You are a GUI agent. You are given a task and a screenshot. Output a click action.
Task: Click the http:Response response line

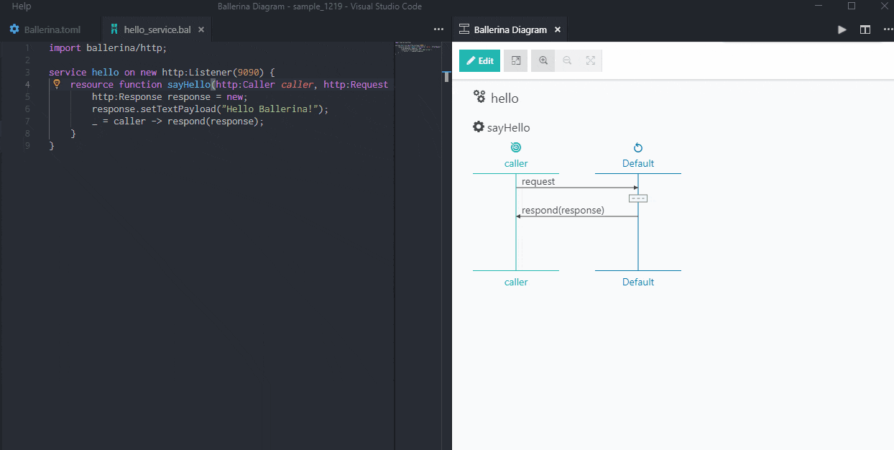[x=170, y=97]
